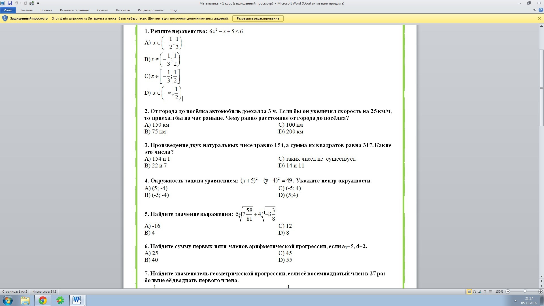Open the Рассылки ribbon tab

[x=123, y=10]
